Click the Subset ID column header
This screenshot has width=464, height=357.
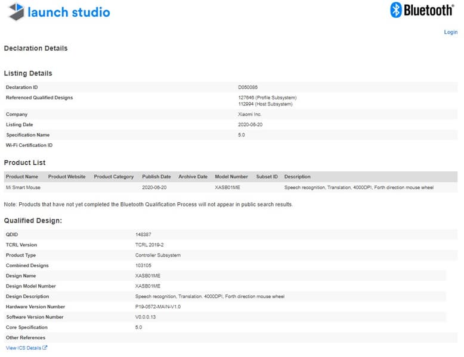click(x=267, y=177)
